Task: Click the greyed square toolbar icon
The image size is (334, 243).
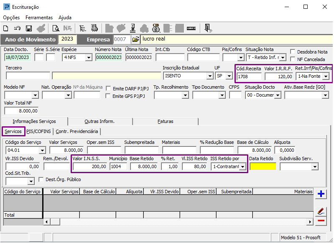Action: (x=179, y=28)
